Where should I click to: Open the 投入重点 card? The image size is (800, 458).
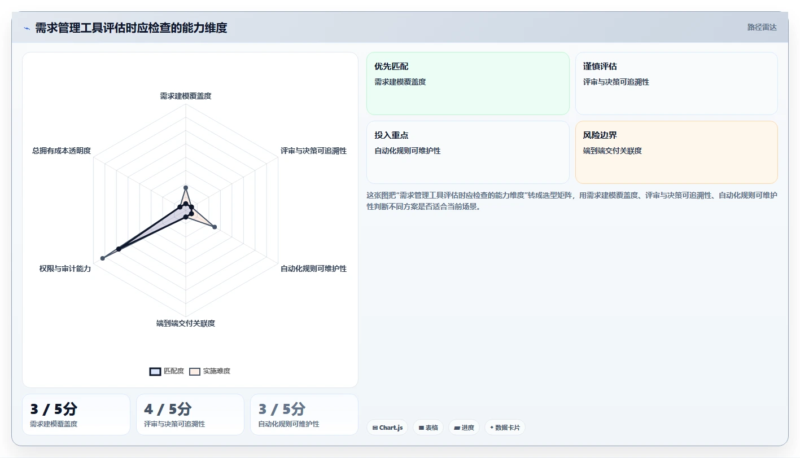point(468,152)
